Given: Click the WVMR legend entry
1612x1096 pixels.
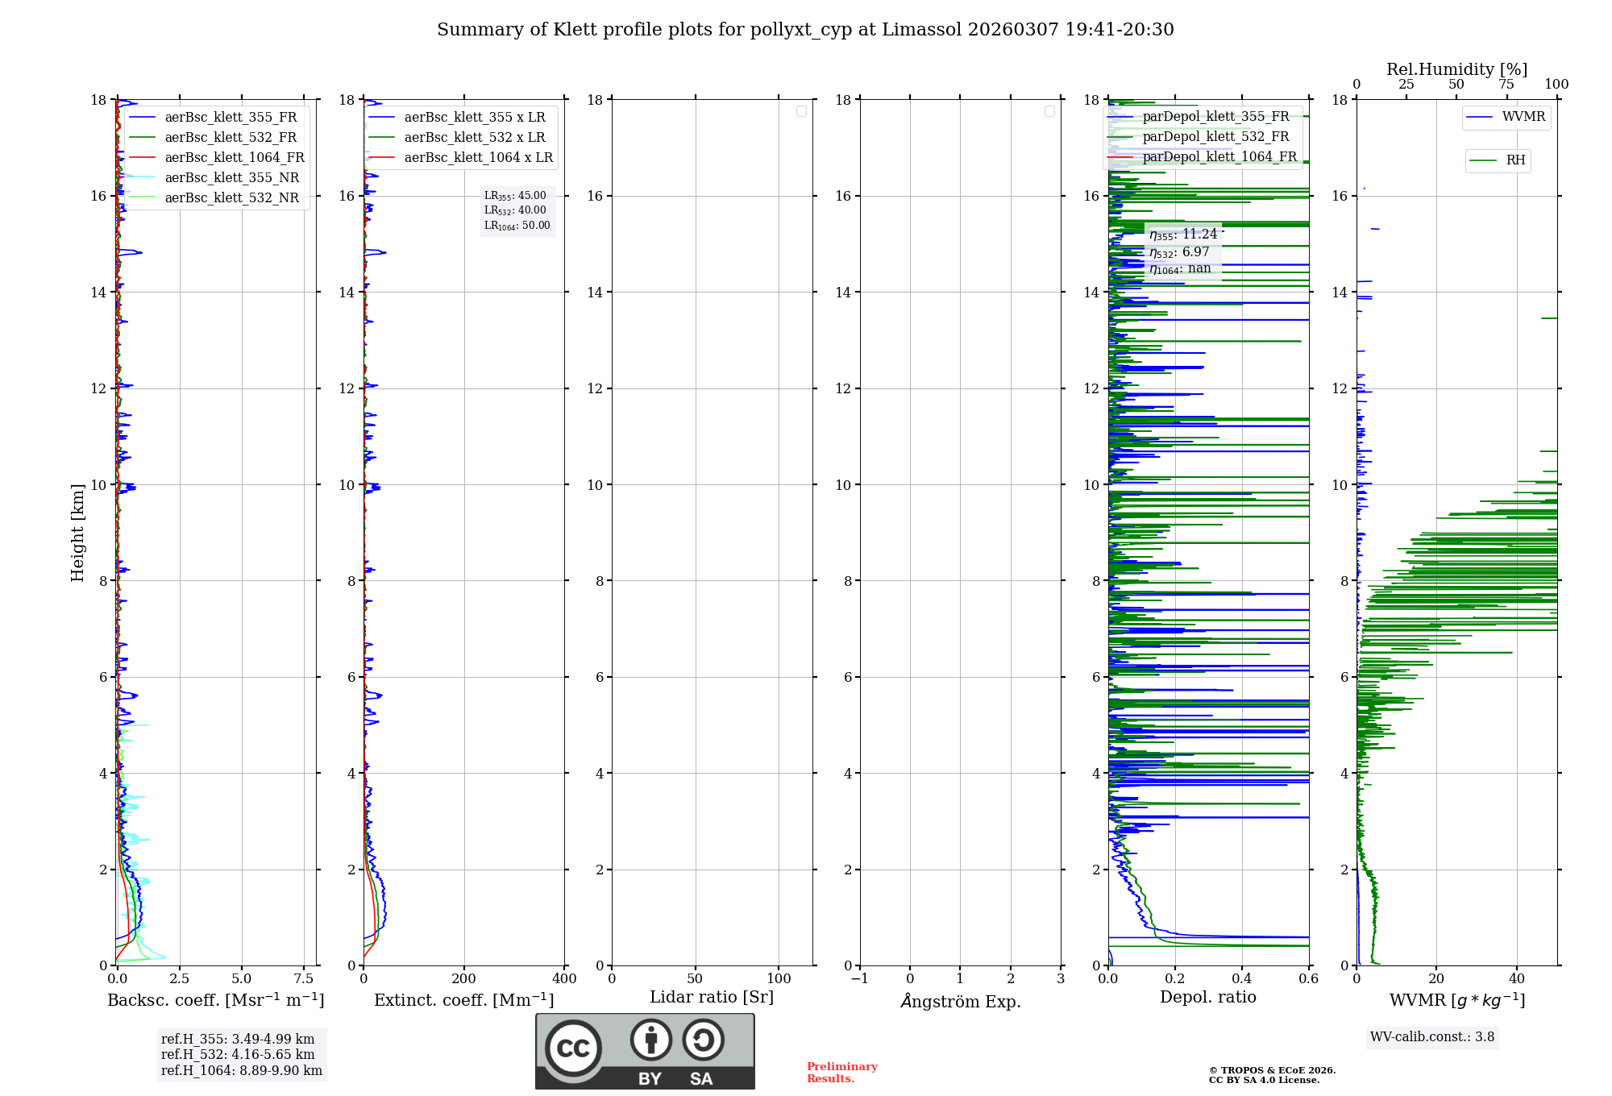Looking at the screenshot, I should [x=1523, y=117].
